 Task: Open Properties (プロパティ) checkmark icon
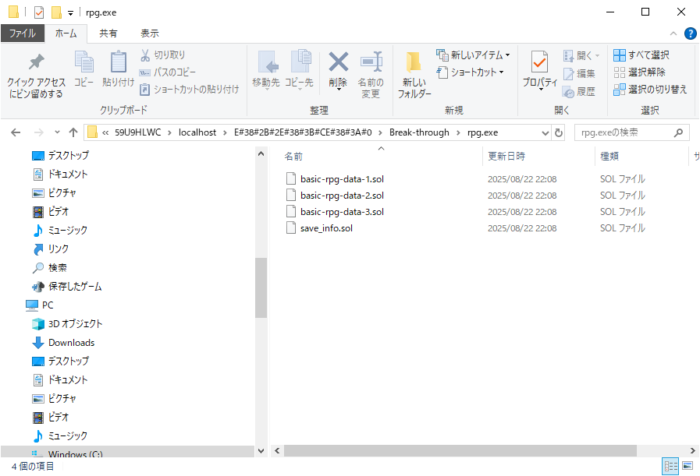pos(539,62)
